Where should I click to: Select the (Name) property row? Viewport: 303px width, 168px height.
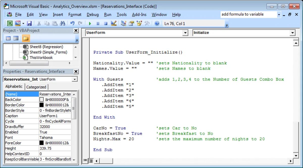tap(38, 94)
